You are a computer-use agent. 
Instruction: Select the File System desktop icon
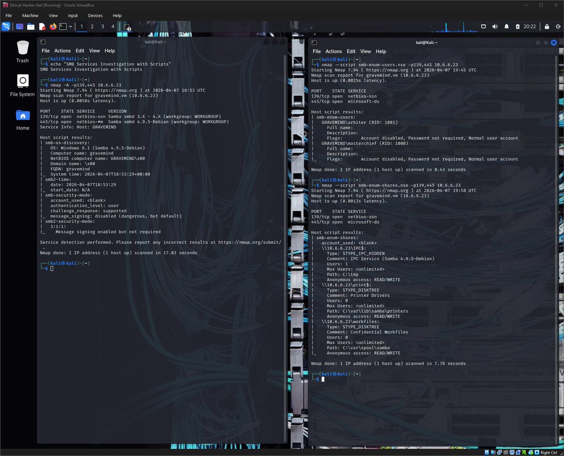tap(23, 85)
